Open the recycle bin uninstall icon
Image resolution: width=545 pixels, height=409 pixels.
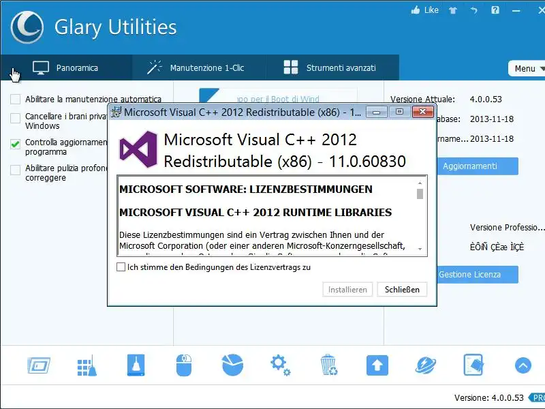pyautogui.click(x=329, y=365)
